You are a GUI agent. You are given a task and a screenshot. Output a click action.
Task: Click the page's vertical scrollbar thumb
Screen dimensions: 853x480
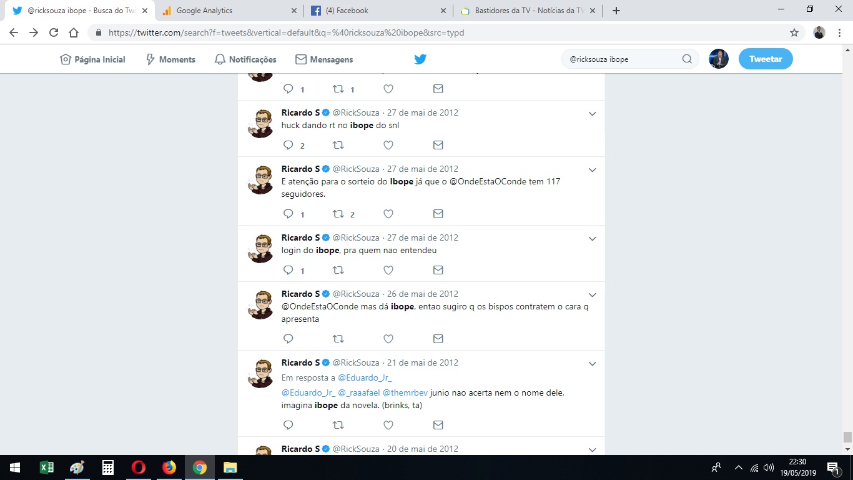pos(847,437)
